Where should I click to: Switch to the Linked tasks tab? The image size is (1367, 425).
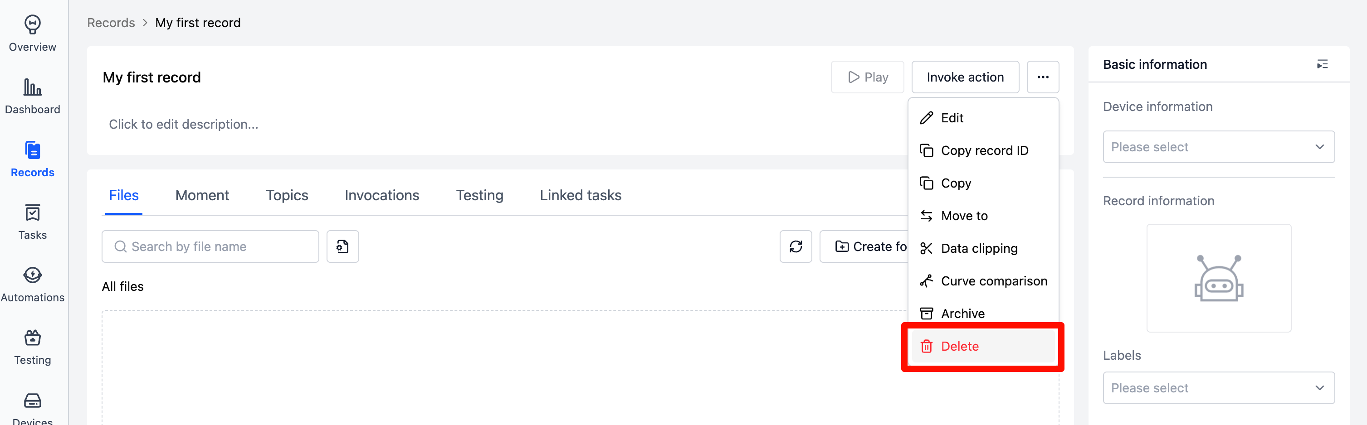point(580,195)
